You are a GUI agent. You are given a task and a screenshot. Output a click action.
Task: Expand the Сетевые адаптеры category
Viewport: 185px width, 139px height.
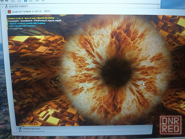click(x=17, y=128)
